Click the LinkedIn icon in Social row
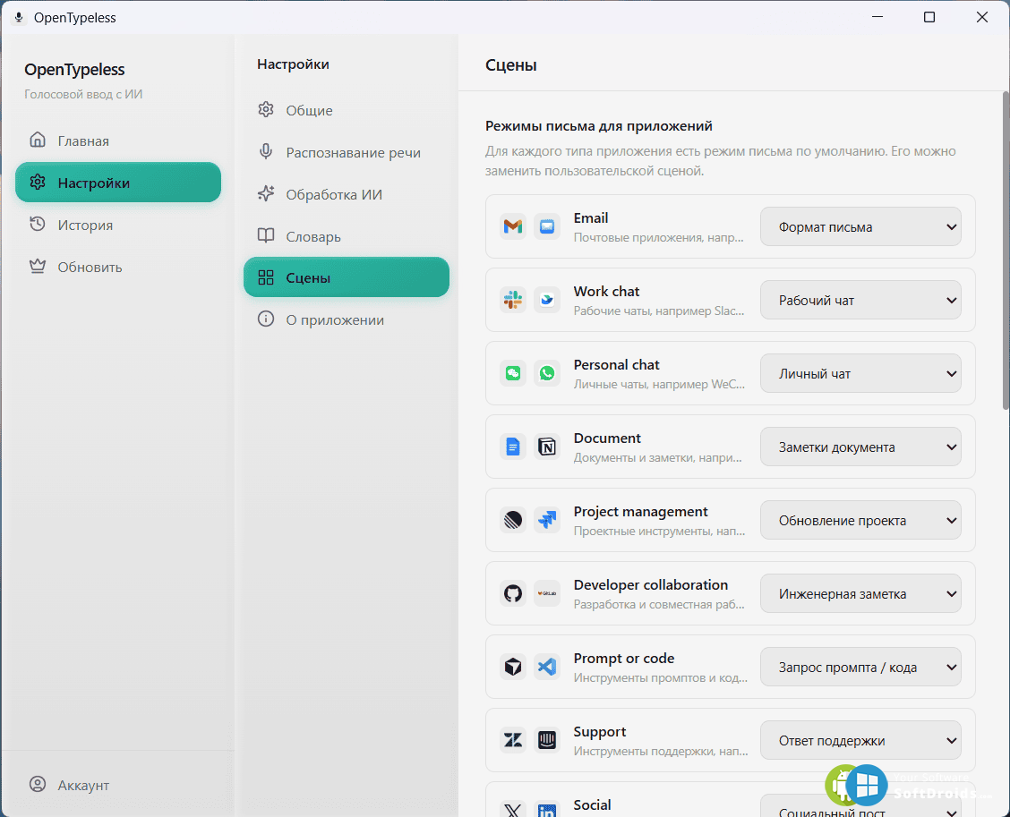Screen dimensions: 1010x817 click(x=547, y=809)
